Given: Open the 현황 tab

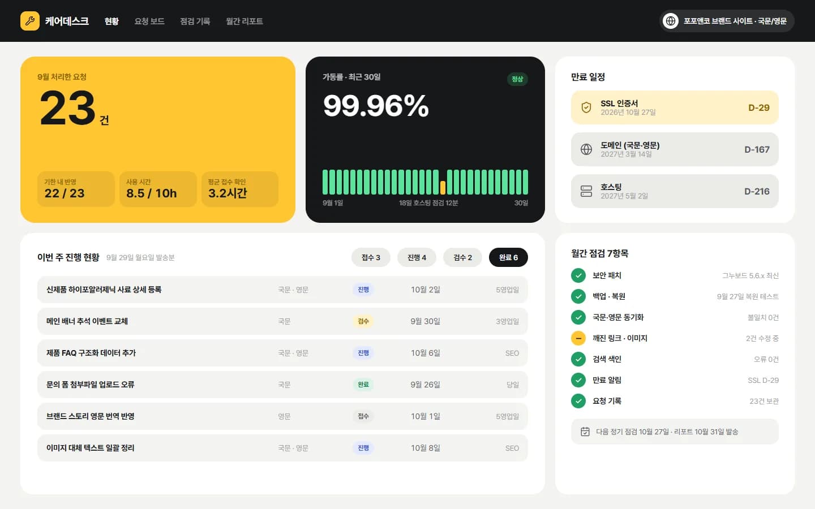Looking at the screenshot, I should coord(111,21).
